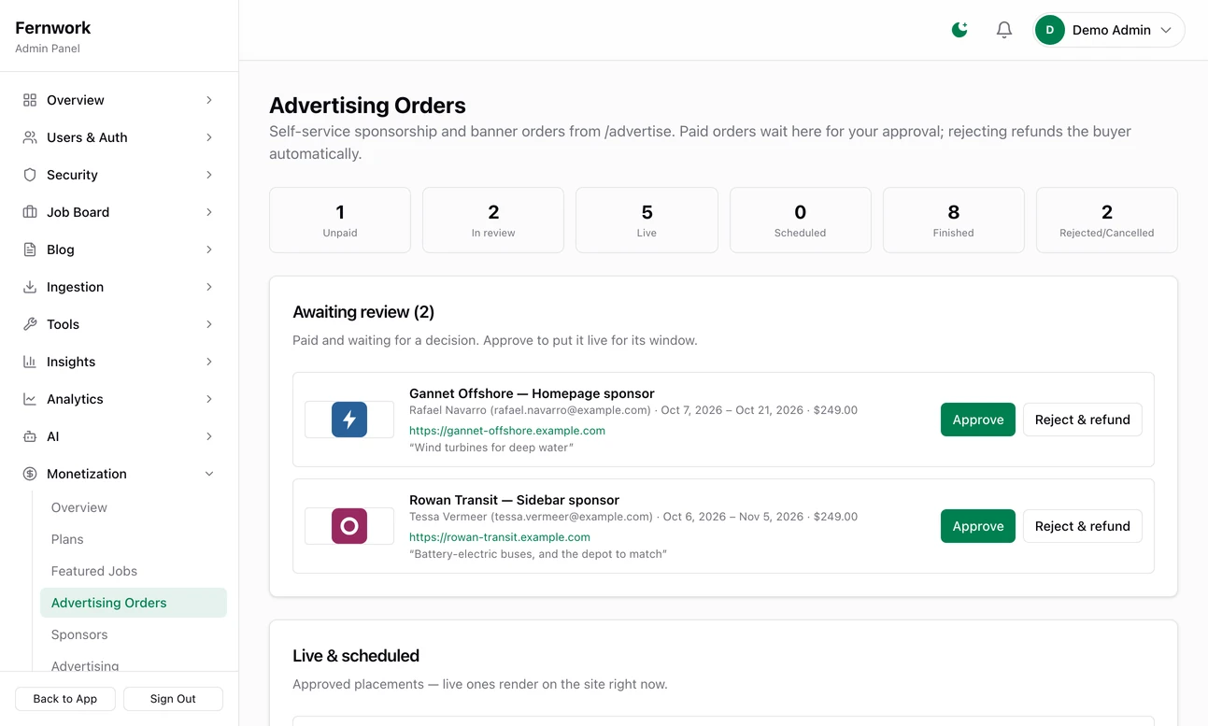Toggle dark mode with the moon icon
The height and width of the screenshot is (726, 1208).
[x=959, y=30]
